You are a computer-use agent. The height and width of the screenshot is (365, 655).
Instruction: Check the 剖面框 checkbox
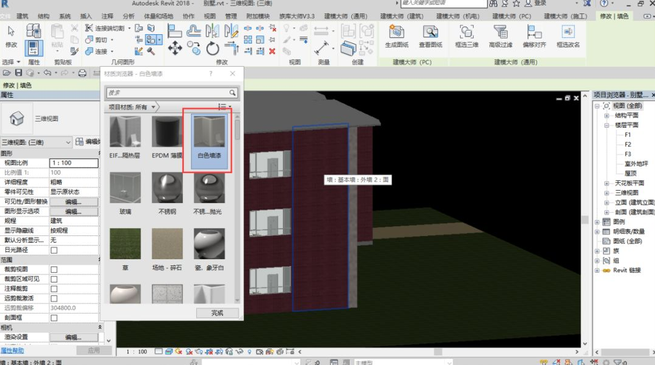54,318
